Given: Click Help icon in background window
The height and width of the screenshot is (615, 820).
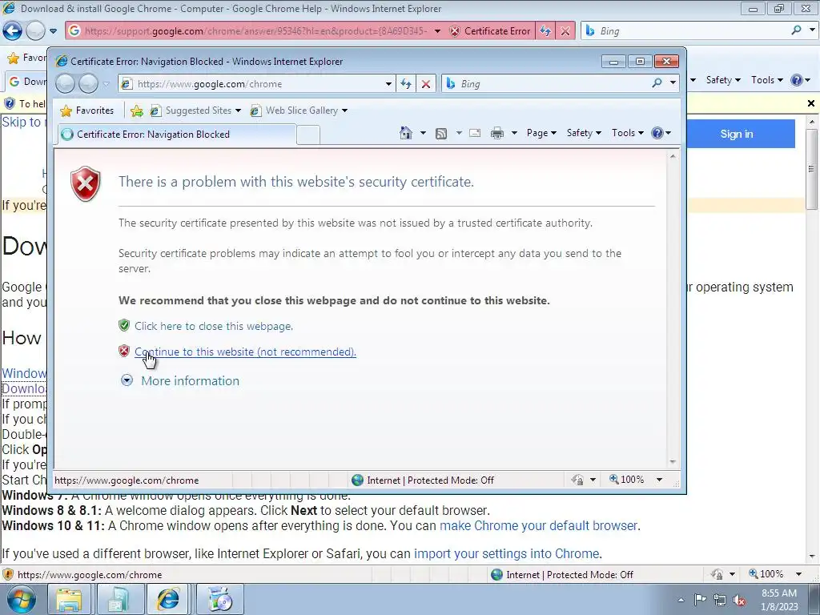Looking at the screenshot, I should pos(797,80).
